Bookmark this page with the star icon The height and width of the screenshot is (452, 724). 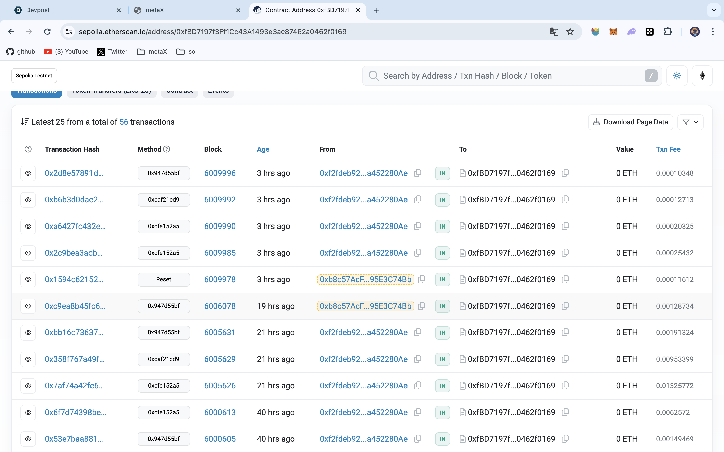coord(570,32)
